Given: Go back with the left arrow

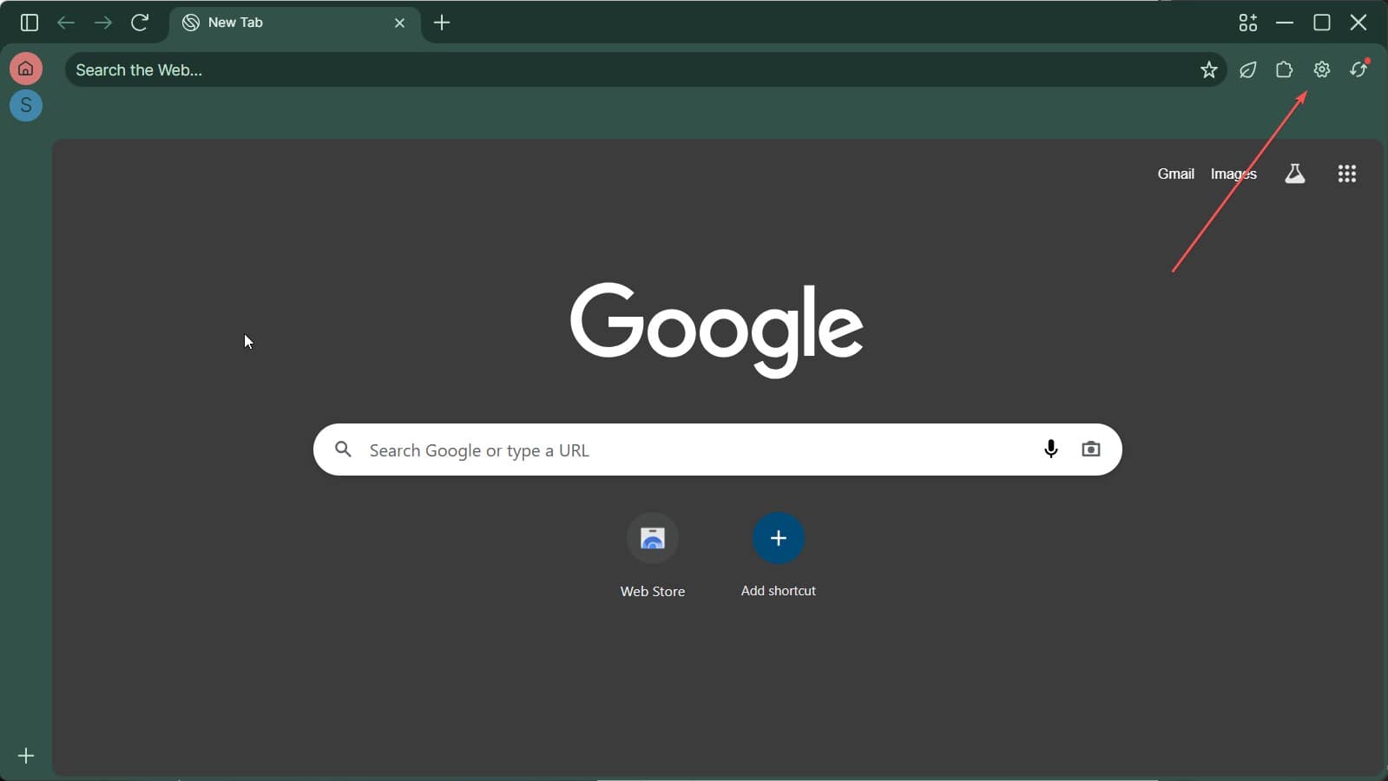Looking at the screenshot, I should (66, 23).
